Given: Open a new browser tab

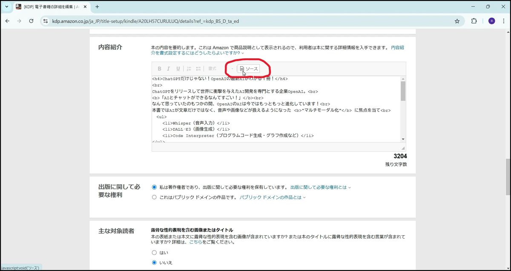Looking at the screenshot, I should coord(97,7).
